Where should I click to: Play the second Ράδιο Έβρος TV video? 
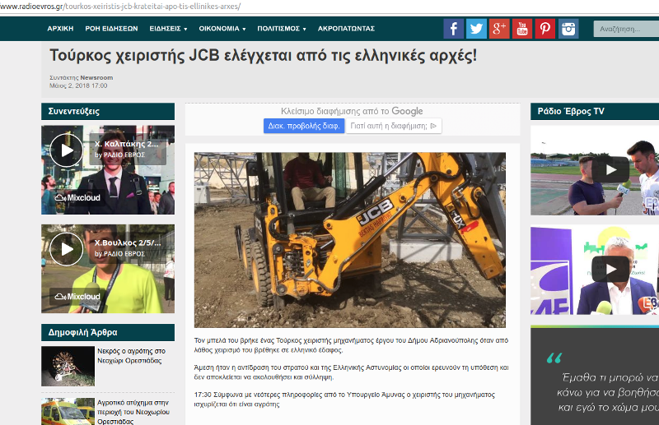610,269
